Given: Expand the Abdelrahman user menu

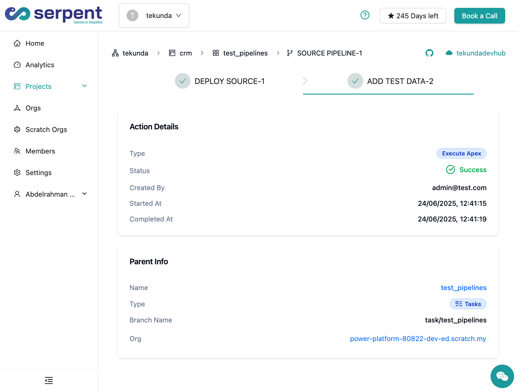Looking at the screenshot, I should [x=84, y=194].
